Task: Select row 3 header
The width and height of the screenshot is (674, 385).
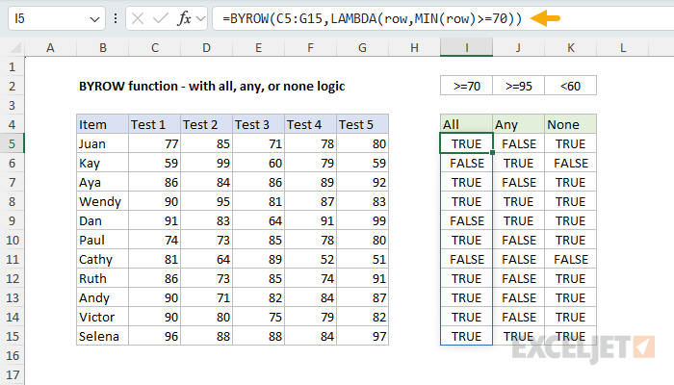Action: [x=12, y=105]
